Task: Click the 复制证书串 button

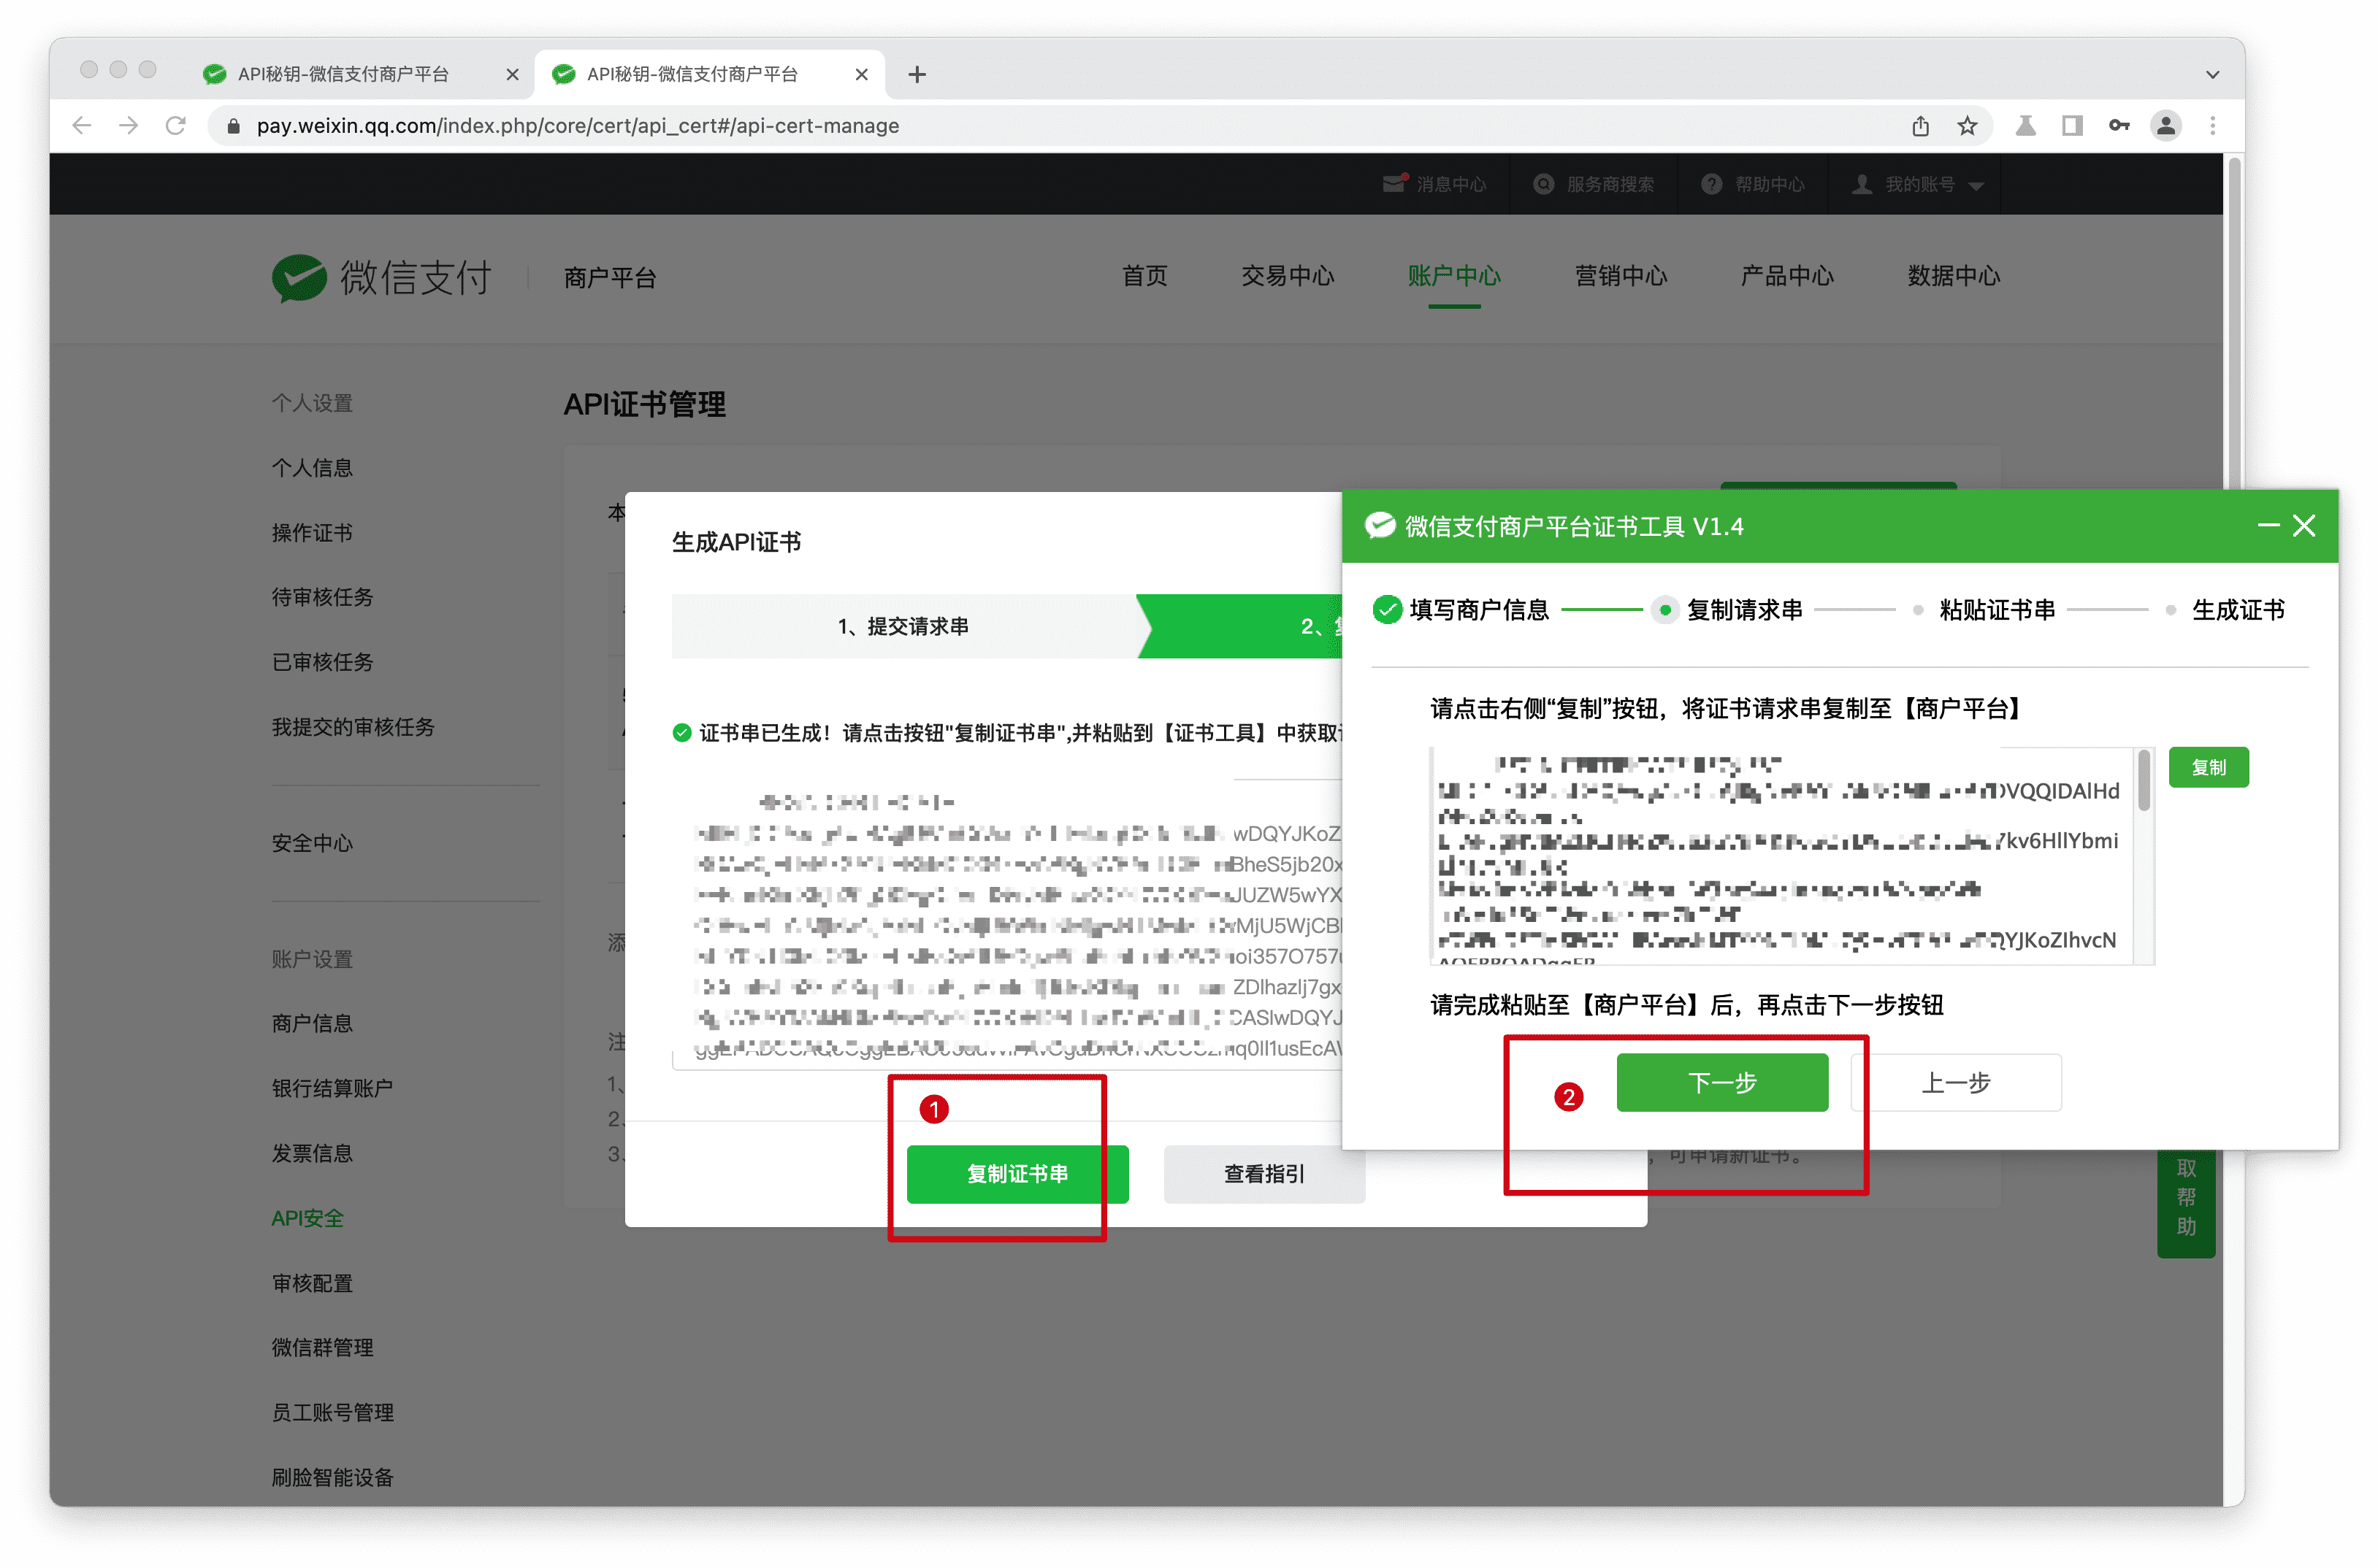Action: (1017, 1174)
